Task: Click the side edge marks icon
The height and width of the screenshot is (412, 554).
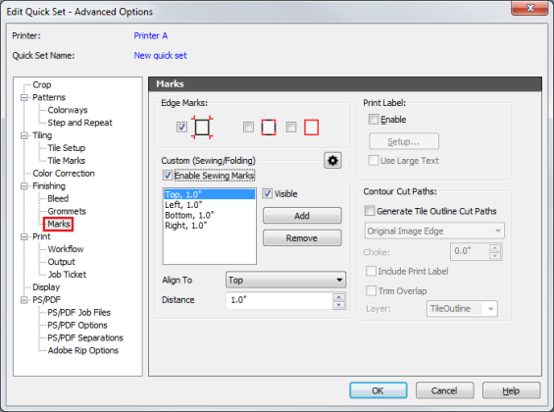Action: click(269, 128)
